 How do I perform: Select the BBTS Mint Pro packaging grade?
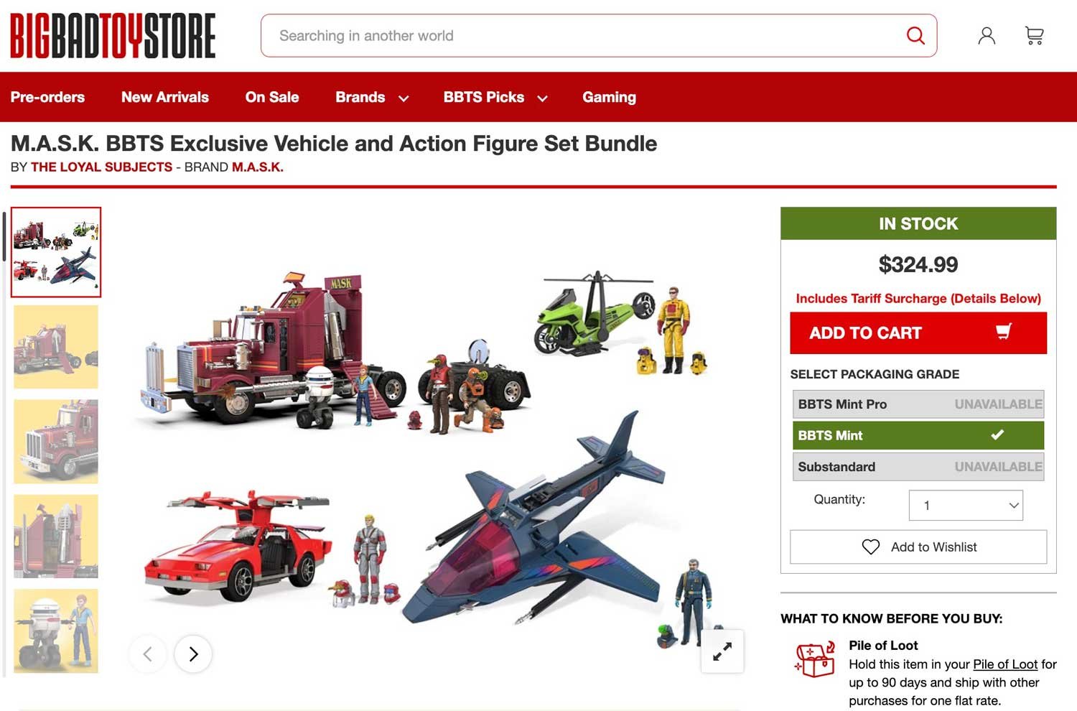(x=918, y=404)
